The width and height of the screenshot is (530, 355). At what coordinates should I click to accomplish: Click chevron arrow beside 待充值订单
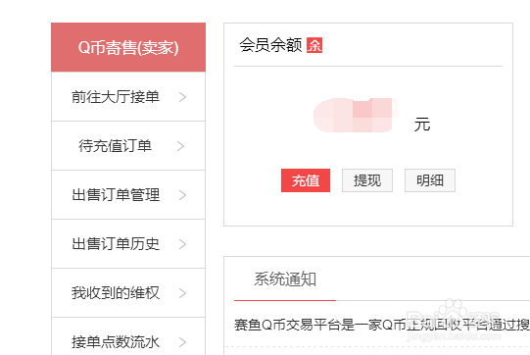(x=181, y=146)
